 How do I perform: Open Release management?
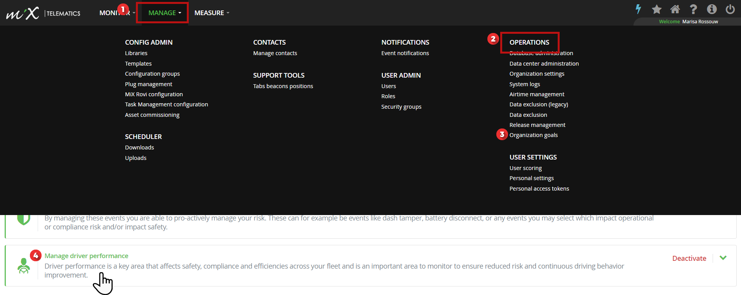click(x=537, y=125)
